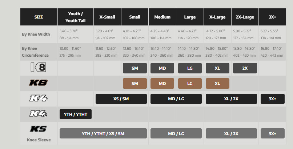293x149 pixels.
Task: Select the dark 2X size button
Action: pos(245,68)
